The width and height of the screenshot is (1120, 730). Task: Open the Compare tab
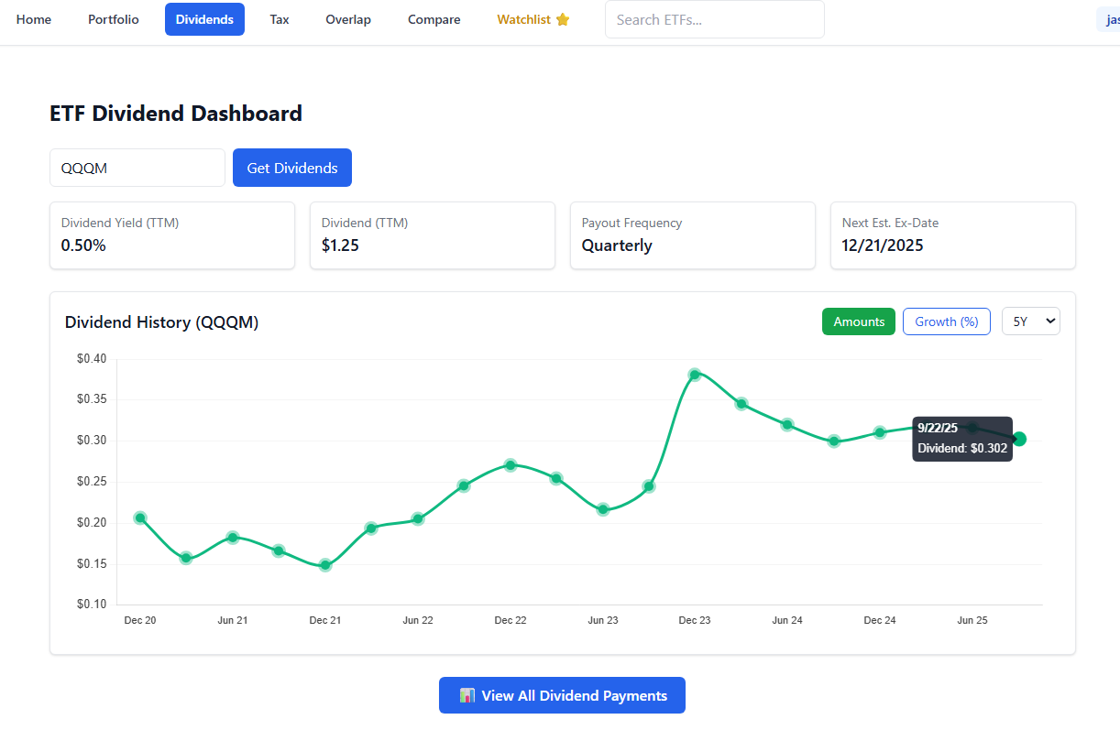[x=434, y=19]
